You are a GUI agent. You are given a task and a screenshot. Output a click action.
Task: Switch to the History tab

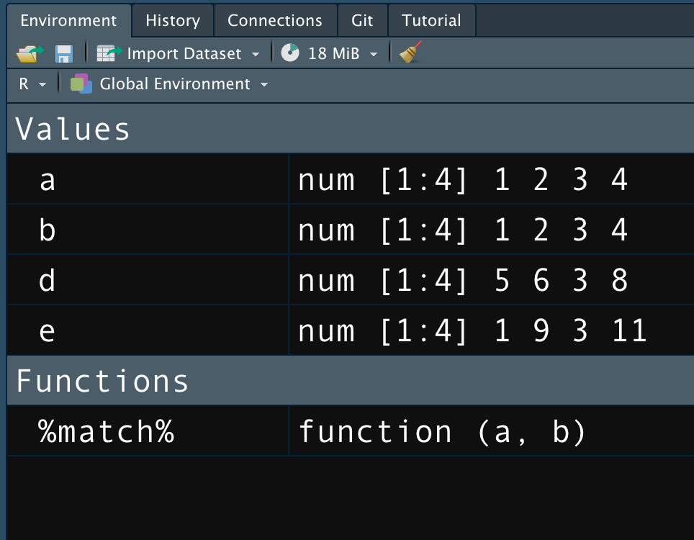173,20
